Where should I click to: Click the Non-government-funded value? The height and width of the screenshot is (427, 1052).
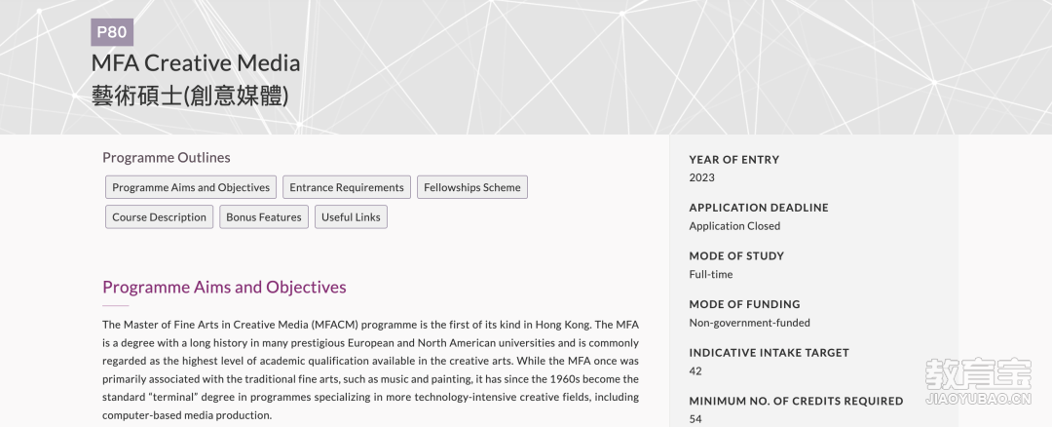(749, 323)
